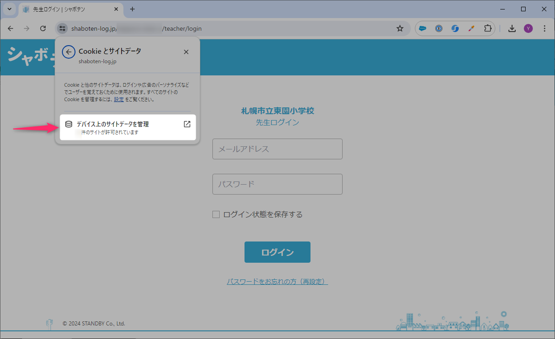Click the shaboten-log.jp label in the popup
Image resolution: width=555 pixels, height=339 pixels.
[x=98, y=61]
